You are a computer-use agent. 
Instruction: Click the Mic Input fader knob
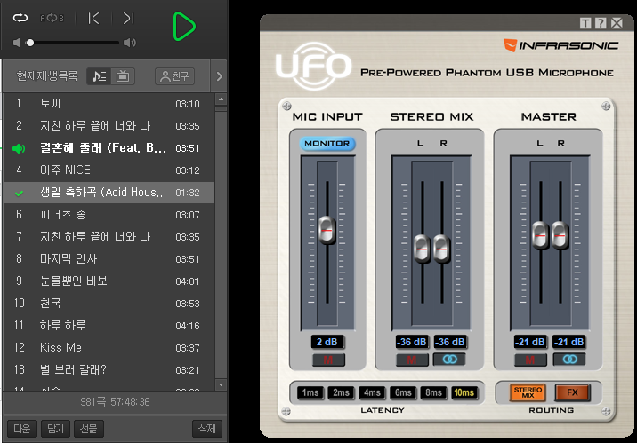tap(327, 230)
